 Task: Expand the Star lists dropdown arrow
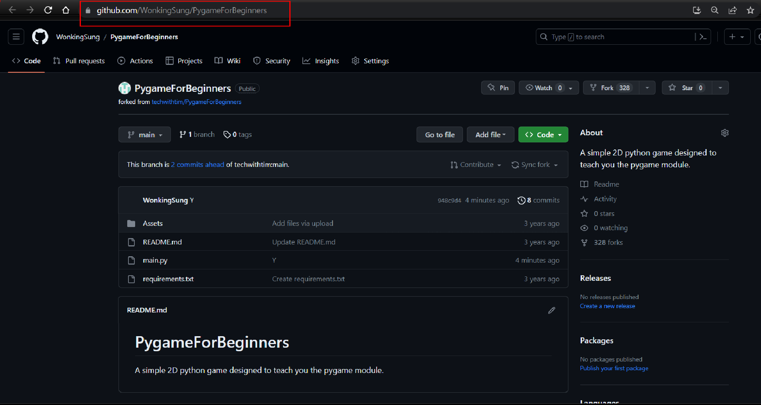pyautogui.click(x=721, y=88)
